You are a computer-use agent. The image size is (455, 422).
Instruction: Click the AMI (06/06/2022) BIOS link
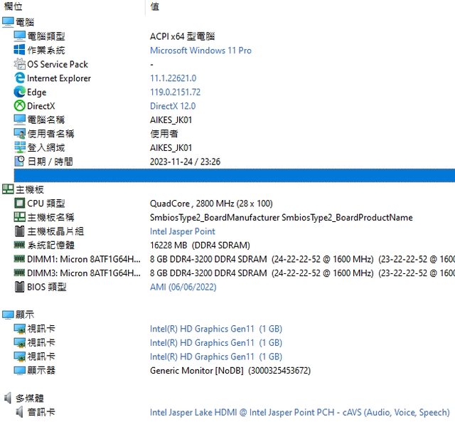(x=183, y=287)
